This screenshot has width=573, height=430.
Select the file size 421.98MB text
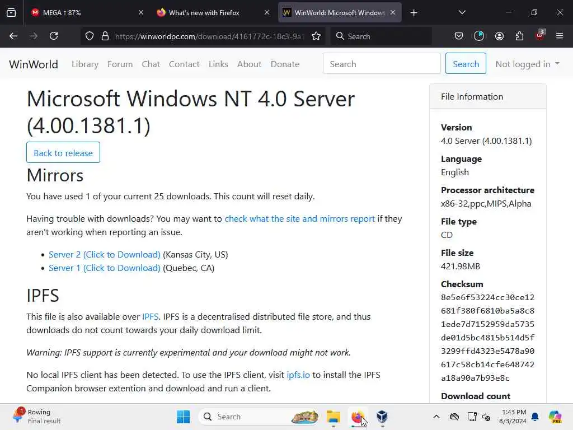pyautogui.click(x=461, y=266)
